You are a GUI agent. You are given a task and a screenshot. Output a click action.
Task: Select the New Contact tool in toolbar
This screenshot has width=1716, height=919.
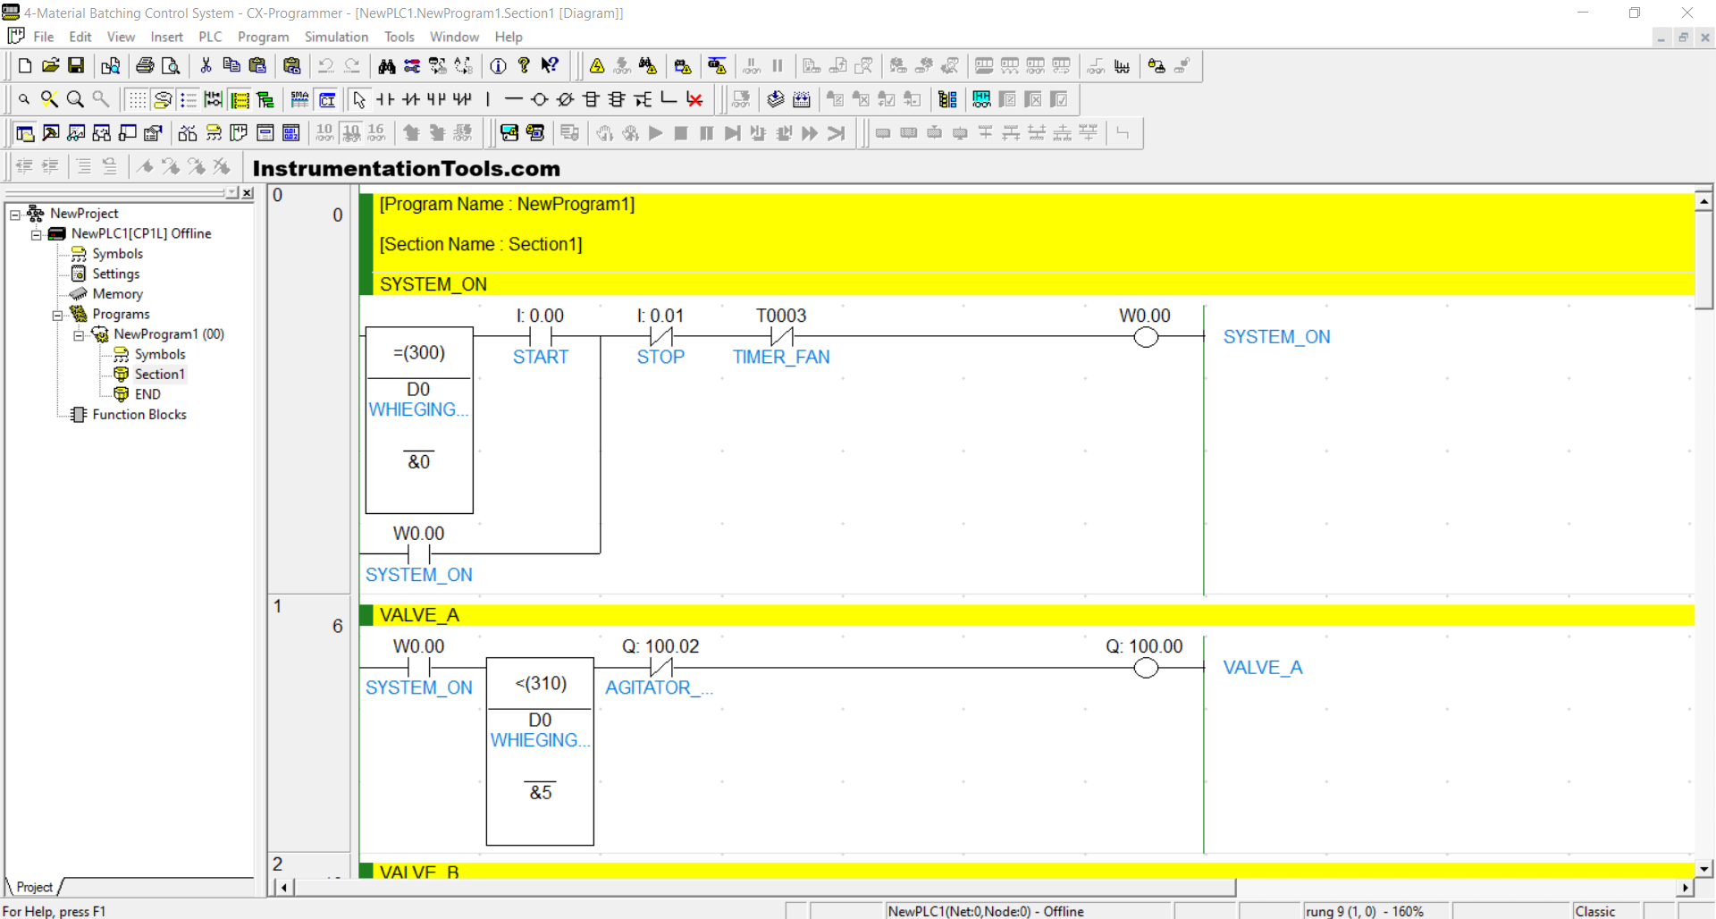[385, 99]
